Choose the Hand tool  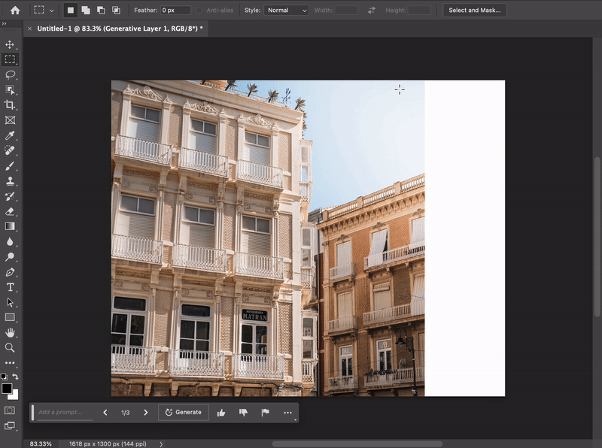point(10,332)
